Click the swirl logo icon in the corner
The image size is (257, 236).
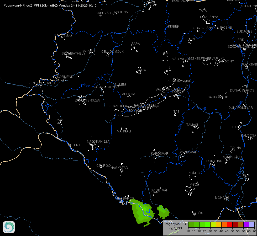(x=9, y=227)
